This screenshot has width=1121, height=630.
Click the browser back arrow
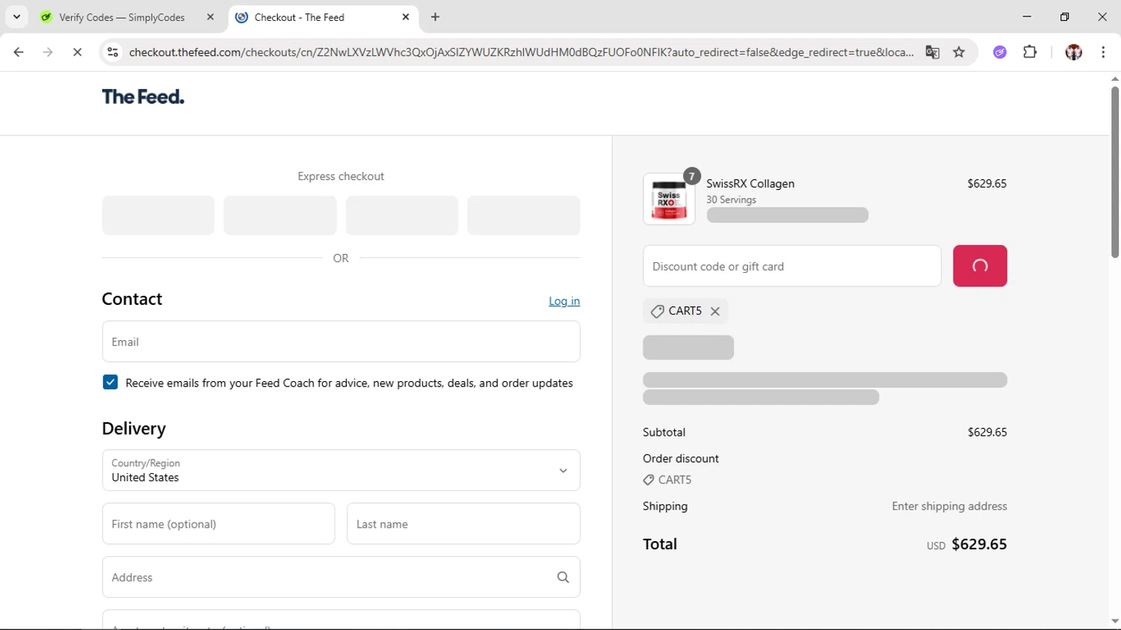(x=19, y=52)
